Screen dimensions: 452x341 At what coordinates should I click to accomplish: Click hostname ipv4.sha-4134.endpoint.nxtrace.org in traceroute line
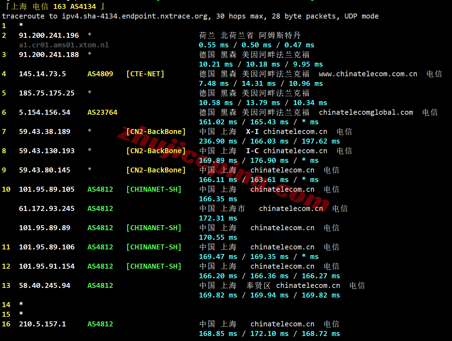point(135,16)
